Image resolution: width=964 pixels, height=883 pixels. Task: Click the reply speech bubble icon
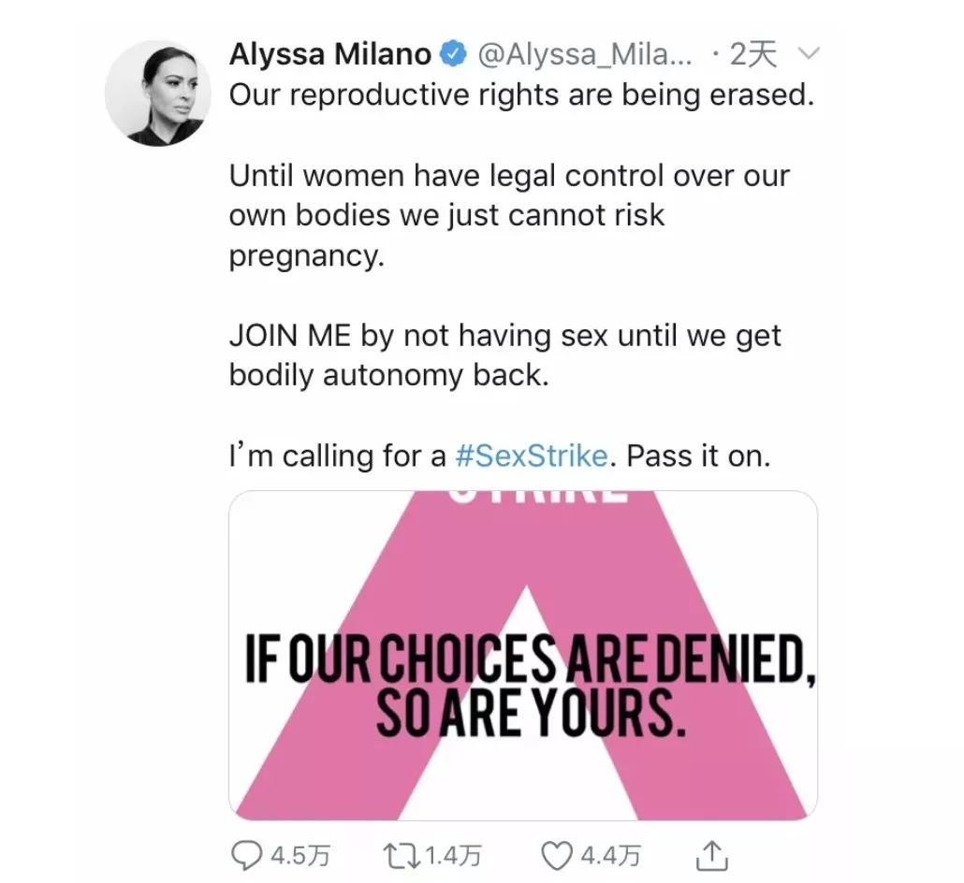(x=247, y=854)
